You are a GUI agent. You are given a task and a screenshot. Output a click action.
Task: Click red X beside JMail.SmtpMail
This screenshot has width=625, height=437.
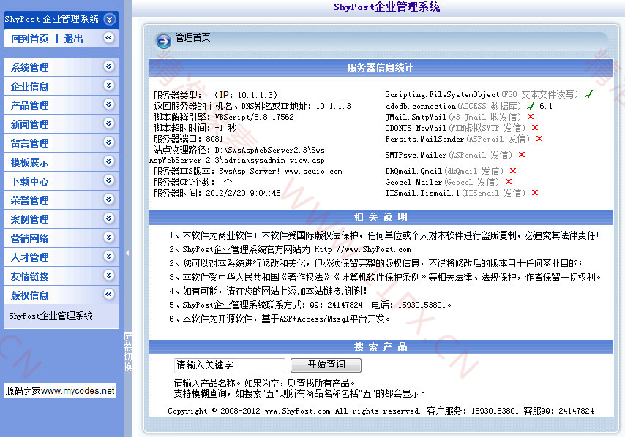coord(531,117)
